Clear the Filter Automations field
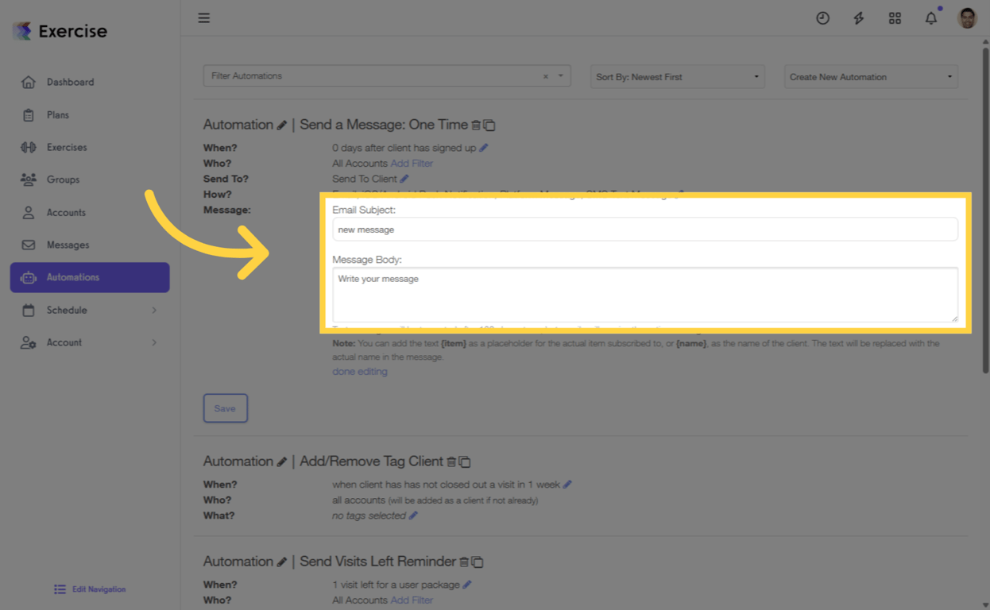 coord(546,76)
